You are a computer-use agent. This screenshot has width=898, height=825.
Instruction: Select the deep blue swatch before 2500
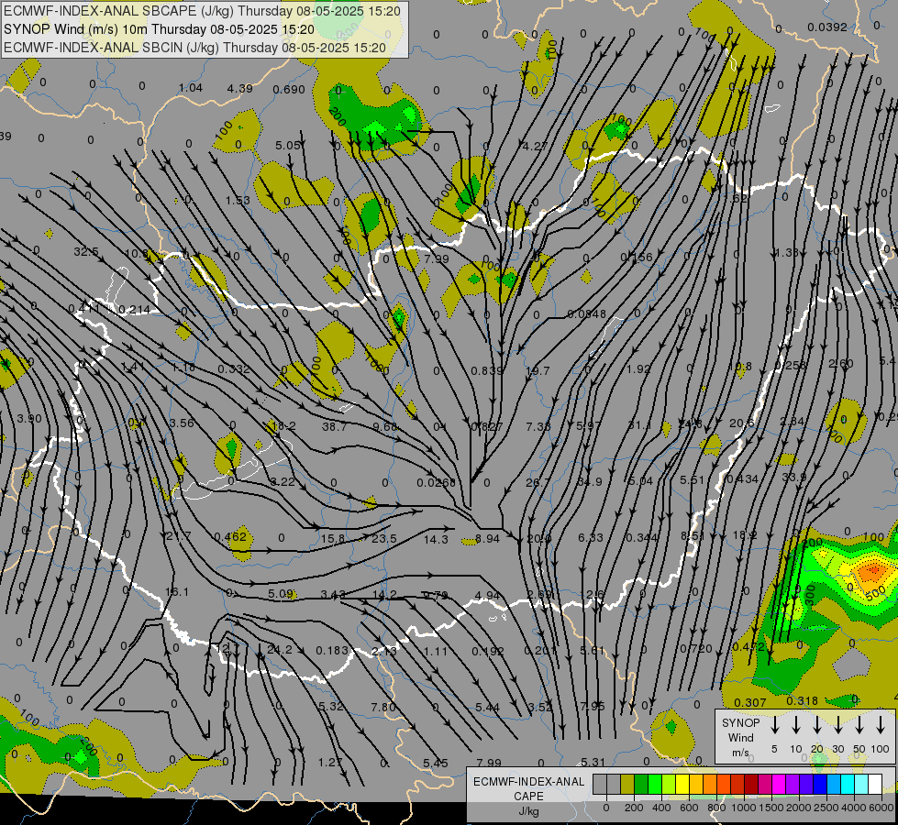click(x=820, y=785)
